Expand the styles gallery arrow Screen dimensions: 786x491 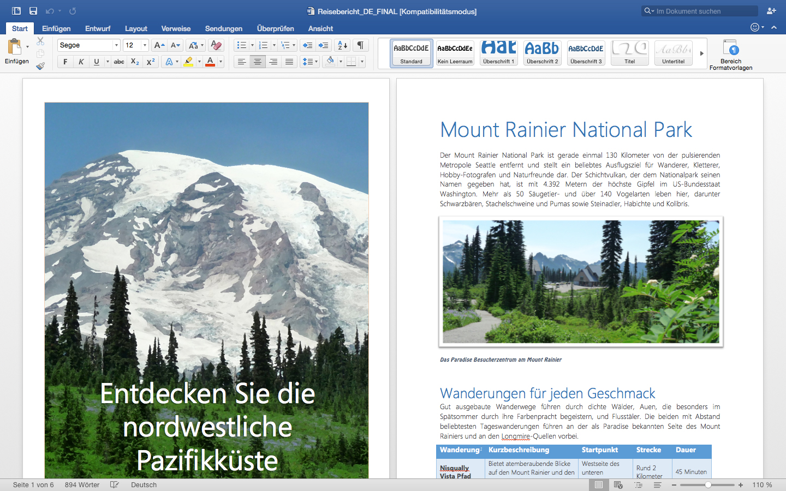701,53
